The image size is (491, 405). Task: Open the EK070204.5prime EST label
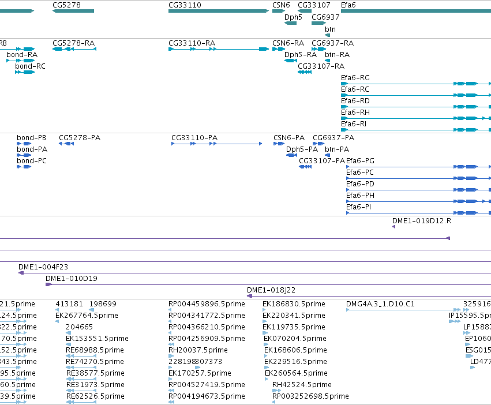[x=295, y=339]
